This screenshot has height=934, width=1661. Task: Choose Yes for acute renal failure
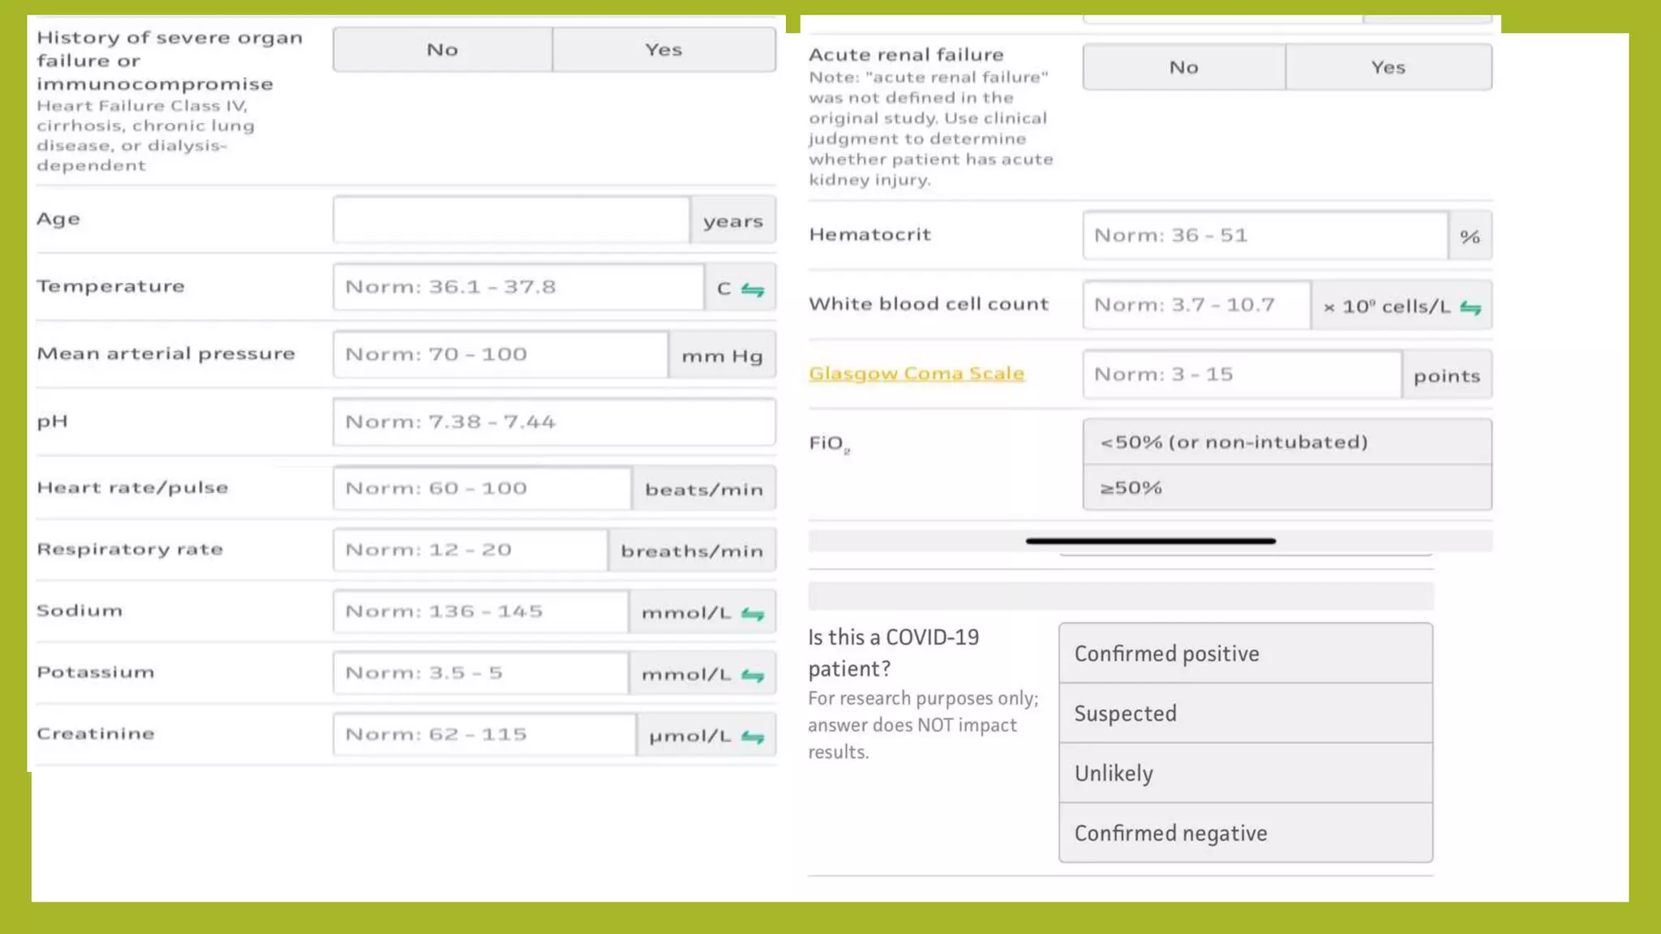(x=1388, y=67)
